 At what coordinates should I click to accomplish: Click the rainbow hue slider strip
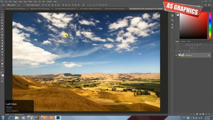click(210, 25)
